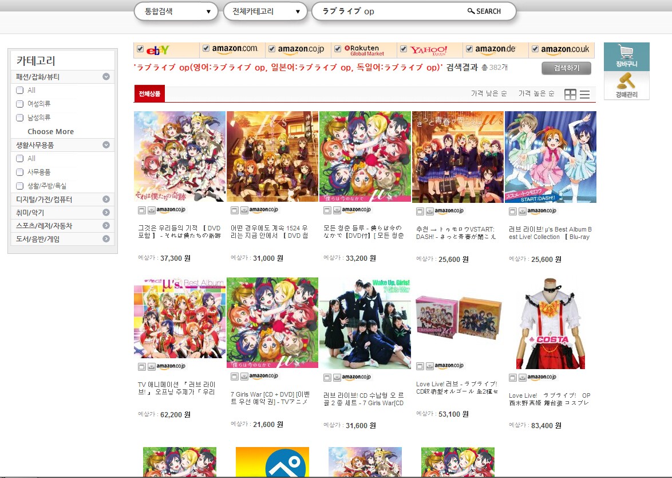Uncheck the amazon.co.jp marketplace
This screenshot has height=478, width=672.
pos(272,49)
